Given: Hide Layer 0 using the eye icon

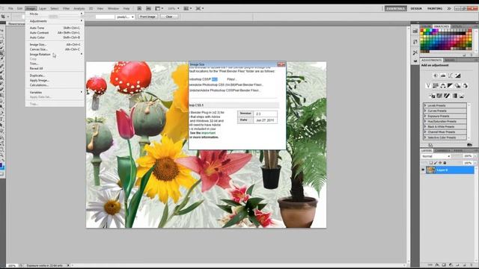Looking at the screenshot, I should coord(423,170).
